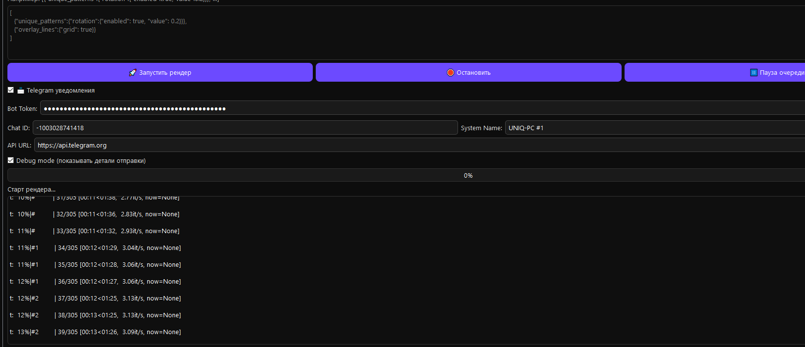Click the overlay_lines grid line in JSON
The image size is (805, 347).
[x=55, y=30]
